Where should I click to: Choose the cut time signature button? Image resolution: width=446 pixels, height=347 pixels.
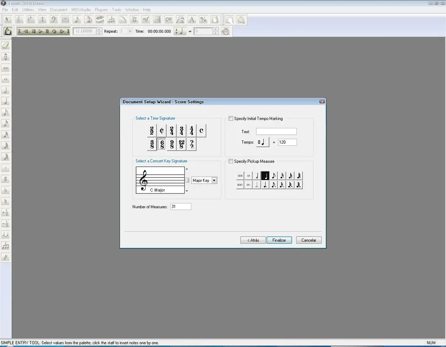click(x=162, y=130)
